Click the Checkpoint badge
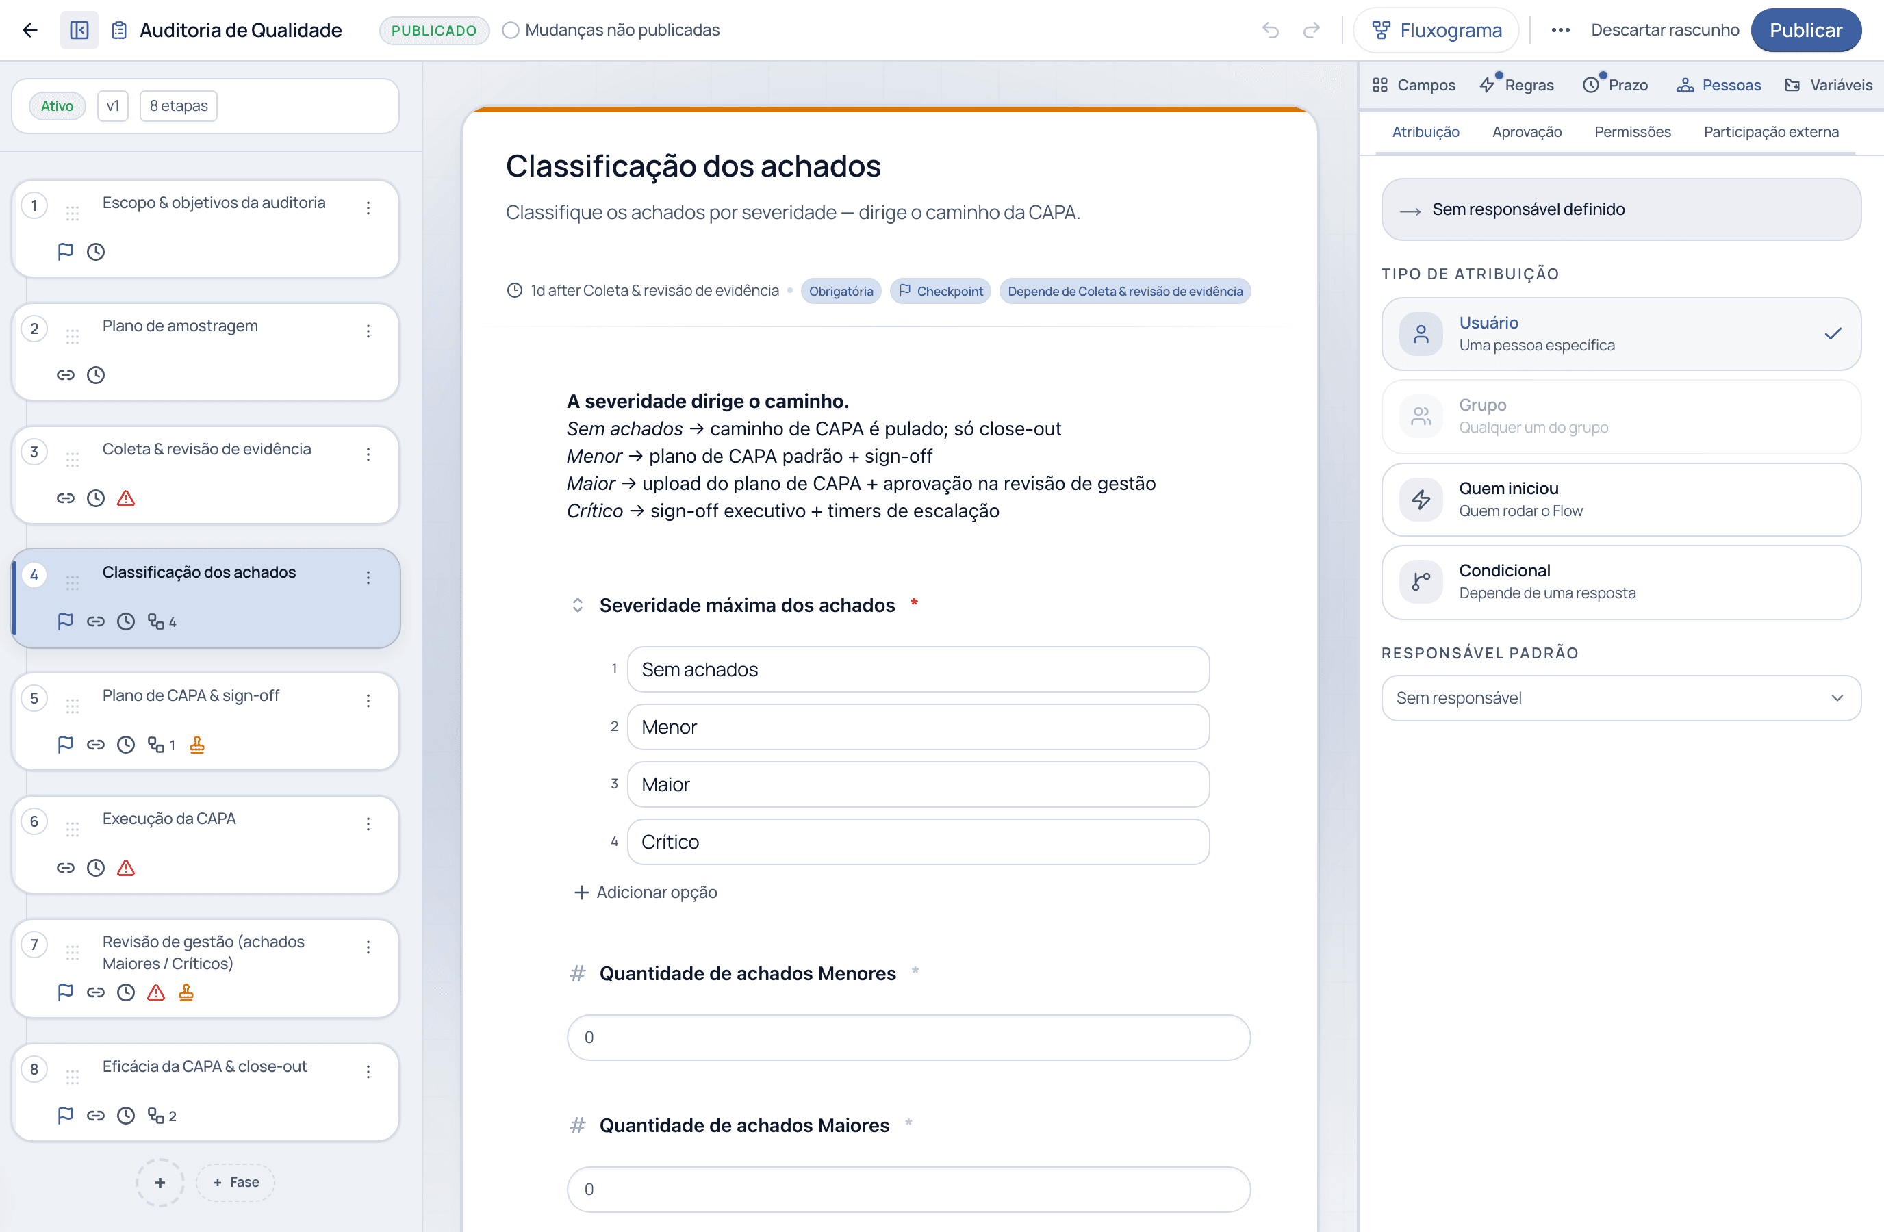1884x1232 pixels. (941, 291)
